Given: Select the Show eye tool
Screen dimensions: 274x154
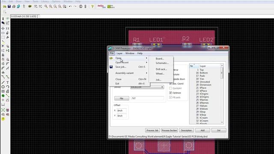Looking at the screenshot, I should pyautogui.click(x=8, y=18).
